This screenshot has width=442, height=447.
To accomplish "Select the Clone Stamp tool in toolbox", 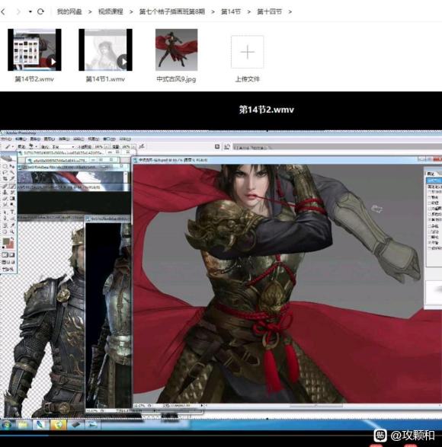I will tap(5, 193).
